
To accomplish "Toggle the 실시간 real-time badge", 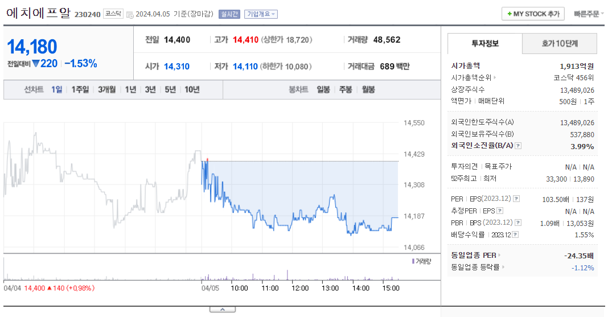I will pyautogui.click(x=229, y=14).
